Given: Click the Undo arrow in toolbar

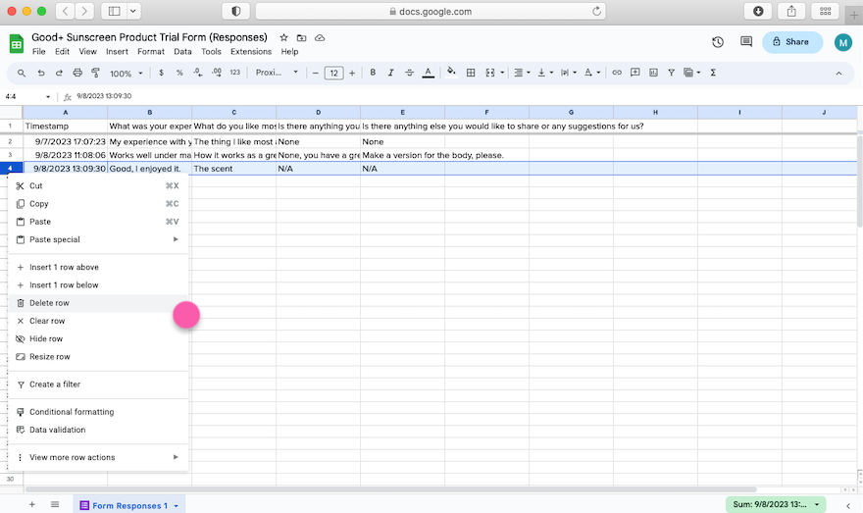Looking at the screenshot, I should click(x=41, y=73).
